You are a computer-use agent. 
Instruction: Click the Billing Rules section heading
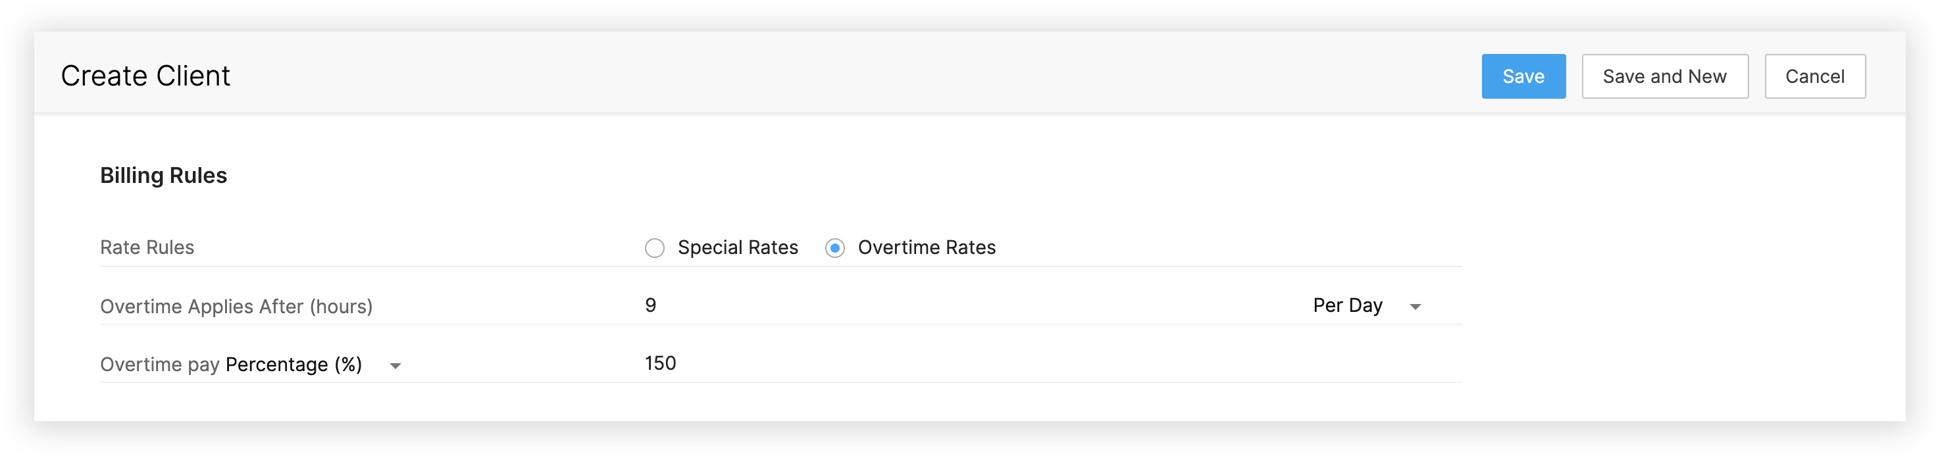[163, 176]
